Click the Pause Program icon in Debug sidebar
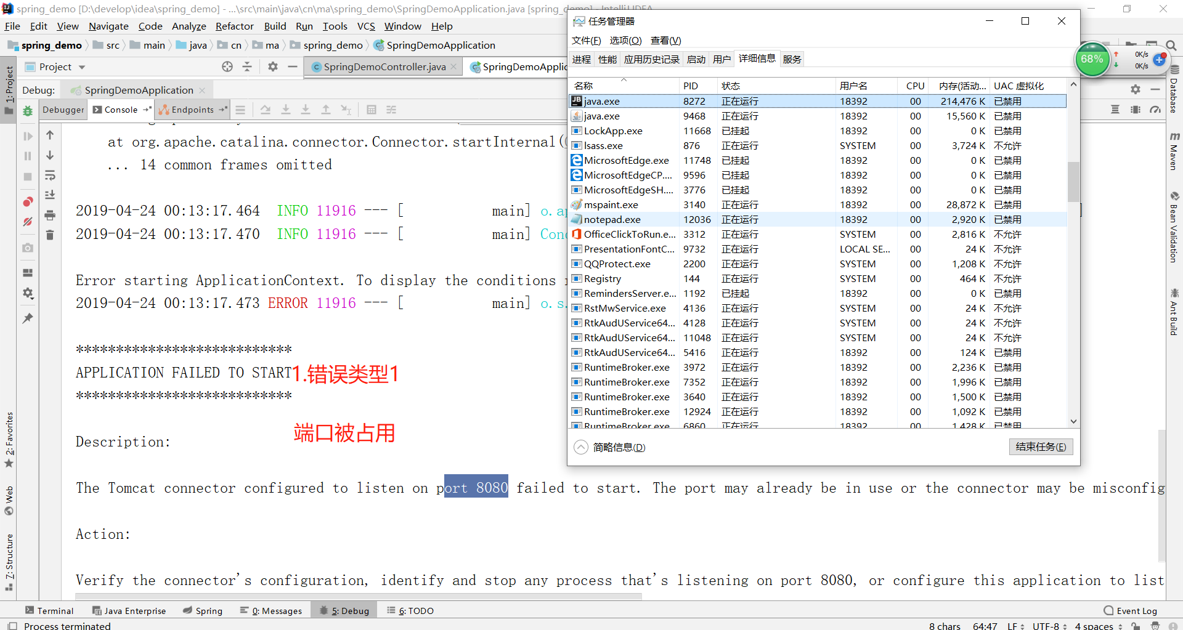Screen dimensions: 1183x630 click(28, 156)
